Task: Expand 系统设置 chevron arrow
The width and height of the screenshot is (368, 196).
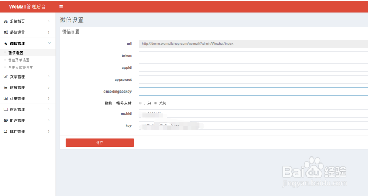Action: [49, 32]
